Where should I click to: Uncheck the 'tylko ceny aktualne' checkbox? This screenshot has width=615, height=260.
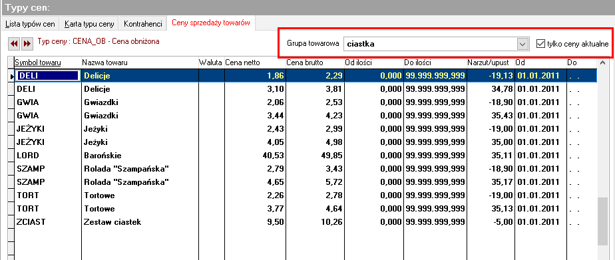click(x=541, y=44)
